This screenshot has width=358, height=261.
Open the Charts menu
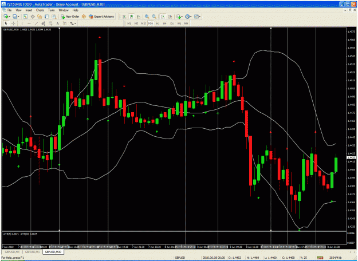40,10
